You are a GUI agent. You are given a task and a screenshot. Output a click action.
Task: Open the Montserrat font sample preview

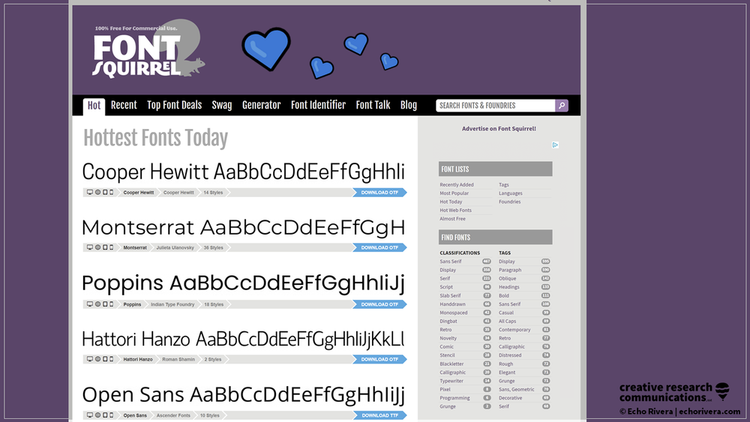pyautogui.click(x=244, y=228)
